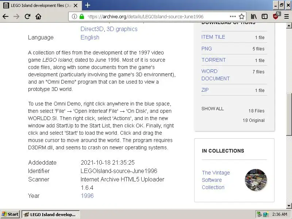Click the Addeddate value 2021-10-18 21:35:25
Screen dimensions: 292x219
(107, 162)
